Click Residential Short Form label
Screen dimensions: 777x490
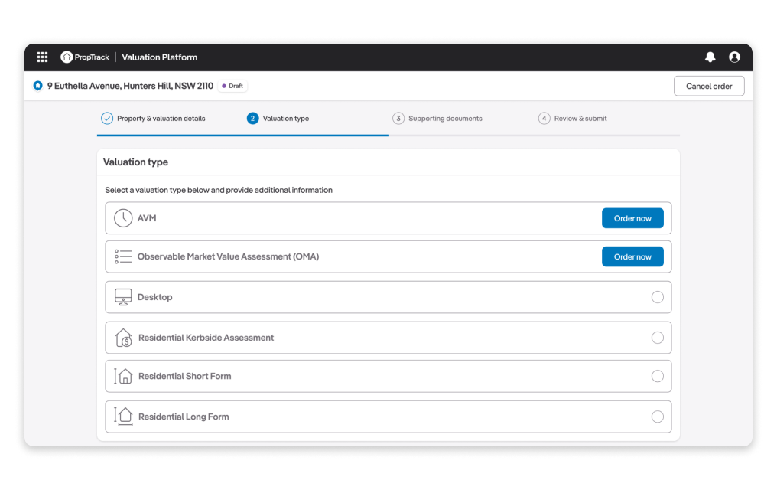(185, 376)
